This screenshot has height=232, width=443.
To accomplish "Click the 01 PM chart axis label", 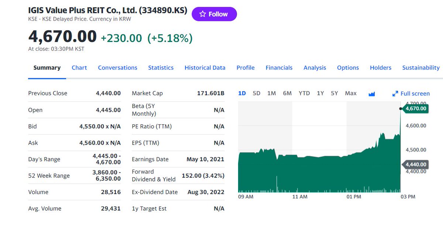I will (x=354, y=197).
